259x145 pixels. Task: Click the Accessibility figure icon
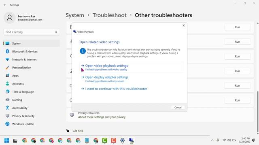pos(7,108)
